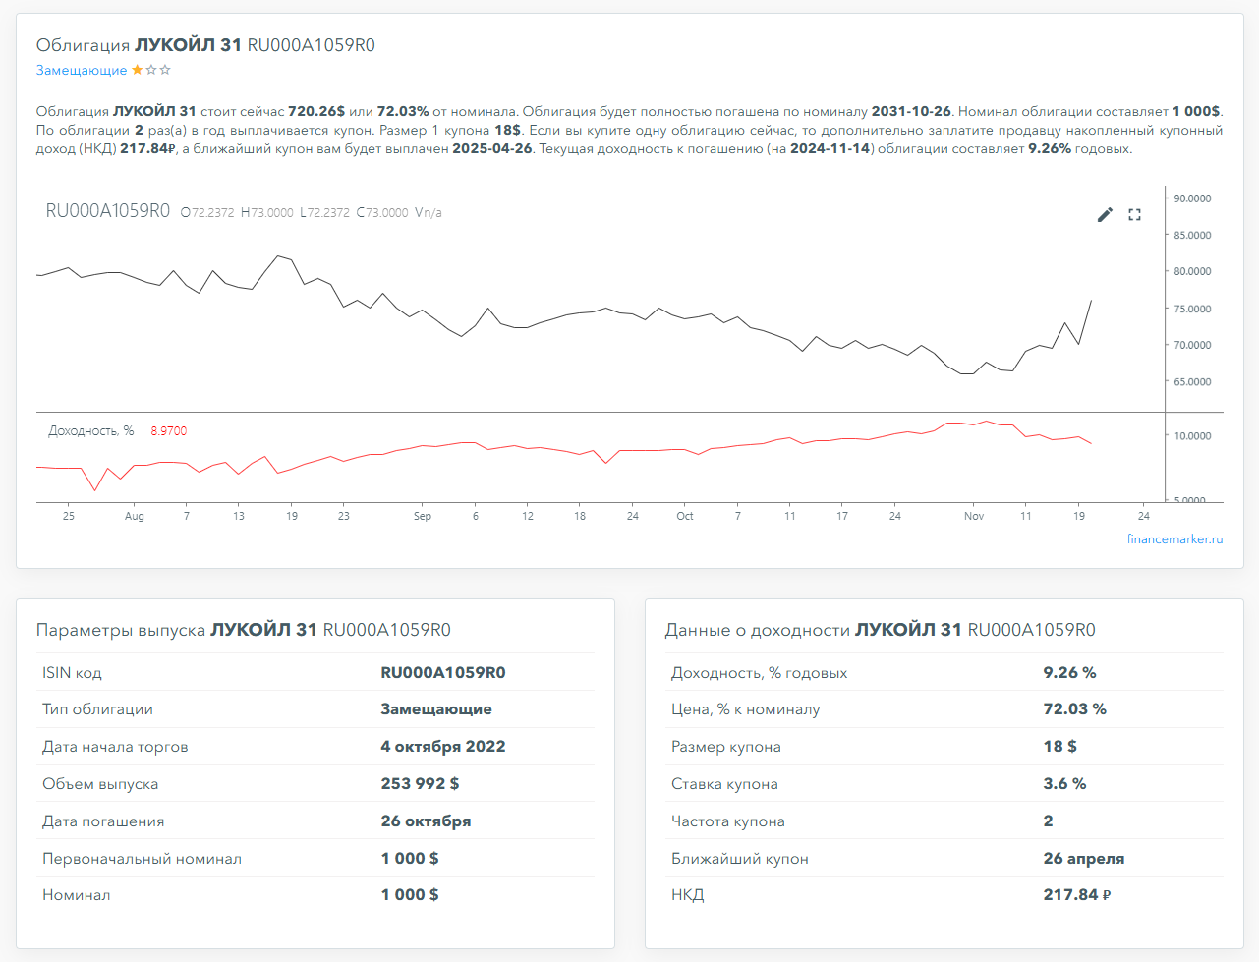This screenshot has width=1259, height=962.
Task: Click the Данные о доходности panel heading
Action: click(880, 630)
